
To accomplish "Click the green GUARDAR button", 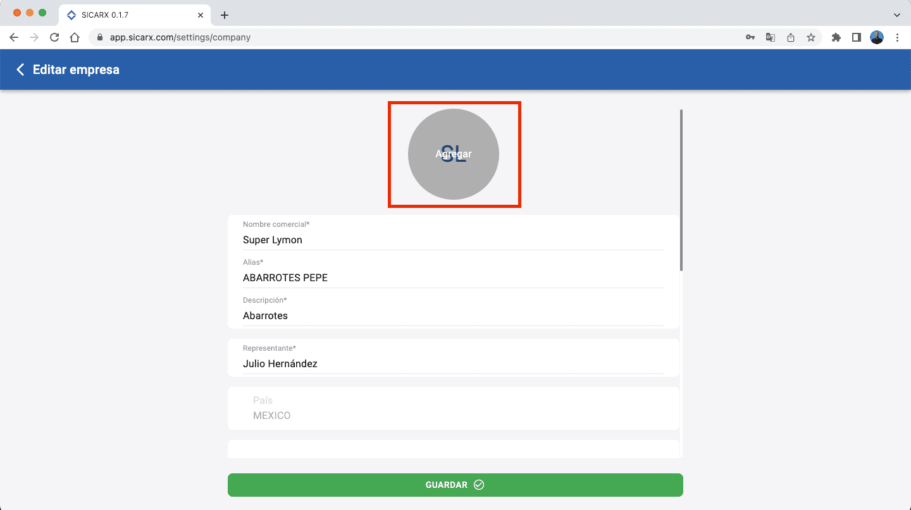I will [x=455, y=485].
